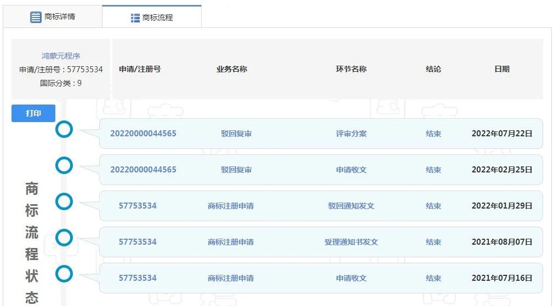
Task: Click timeline circle for 2022年07月22日 entry
Action: (64, 130)
